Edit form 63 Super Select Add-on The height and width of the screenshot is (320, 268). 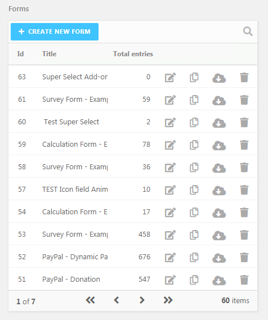[171, 78]
